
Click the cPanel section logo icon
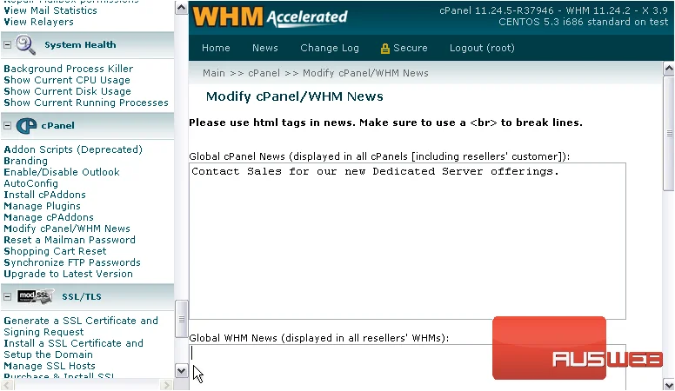26,126
